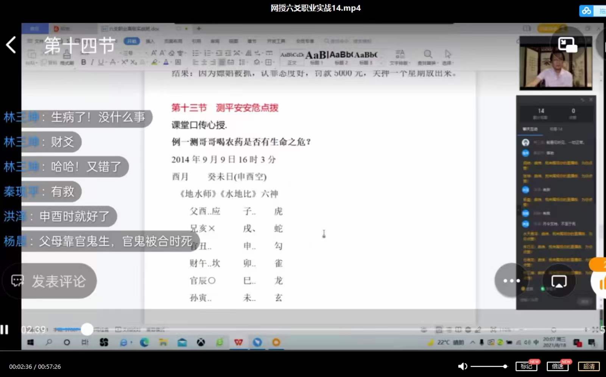Mute the video volume speaker icon
The image size is (606, 377).
(462, 366)
